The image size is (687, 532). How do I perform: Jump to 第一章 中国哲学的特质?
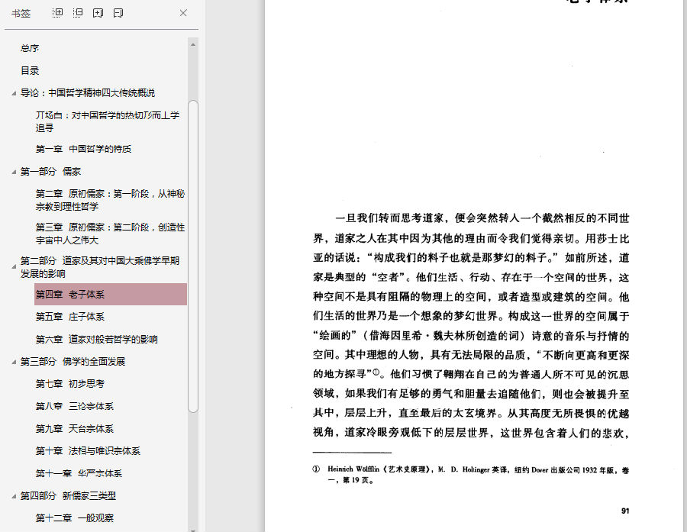pyautogui.click(x=83, y=149)
